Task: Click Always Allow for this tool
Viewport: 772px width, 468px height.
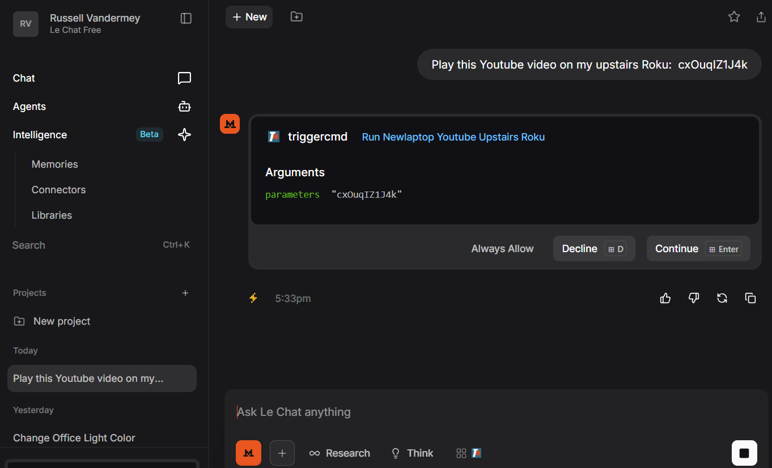Action: [502, 249]
